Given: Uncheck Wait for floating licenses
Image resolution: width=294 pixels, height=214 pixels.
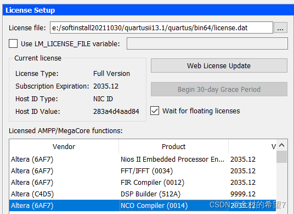Looking at the screenshot, I should [x=155, y=111].
